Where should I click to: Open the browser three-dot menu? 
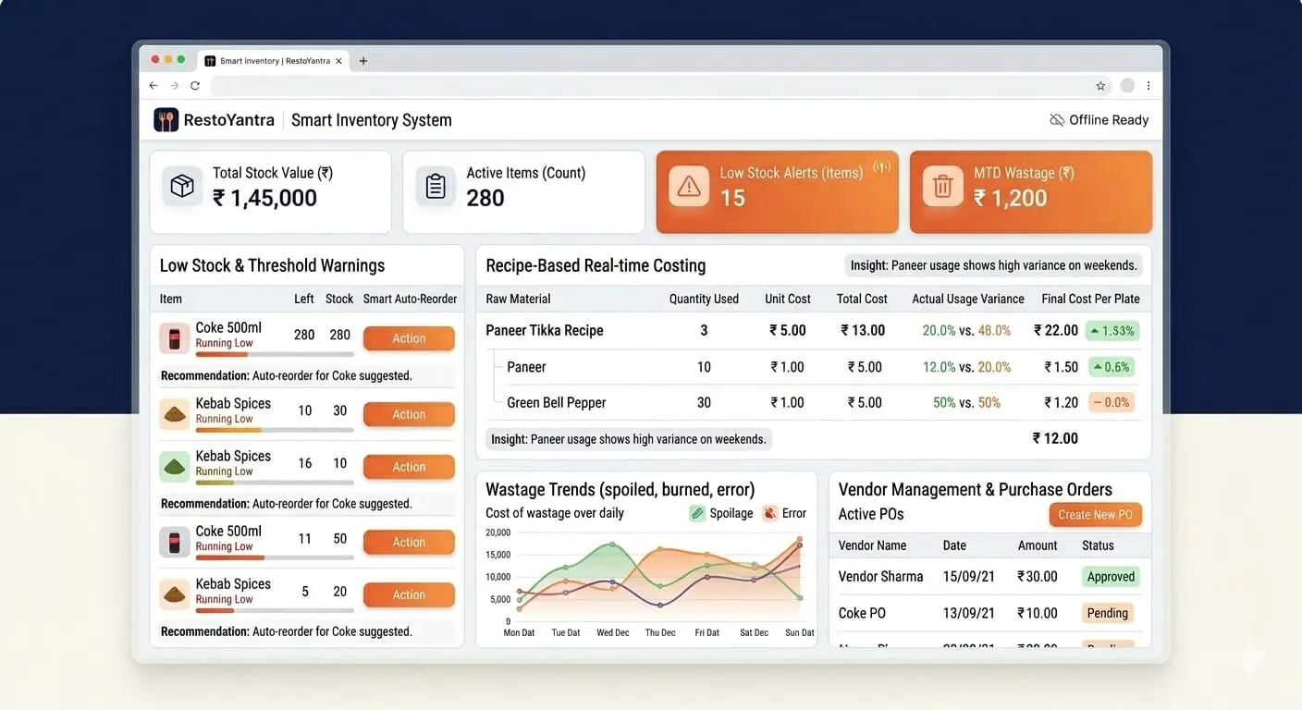(1148, 85)
